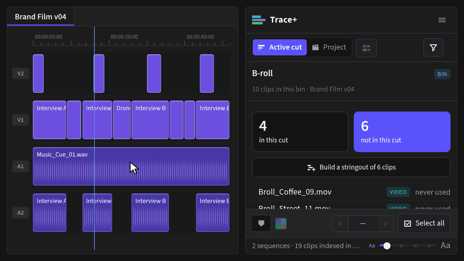Screen dimensions: 464x261
Task: Show the 6 clips not in this cut
Action: (402, 132)
